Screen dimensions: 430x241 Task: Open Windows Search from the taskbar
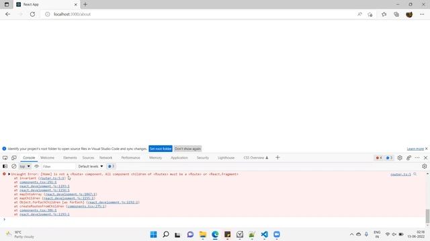click(x=166, y=234)
